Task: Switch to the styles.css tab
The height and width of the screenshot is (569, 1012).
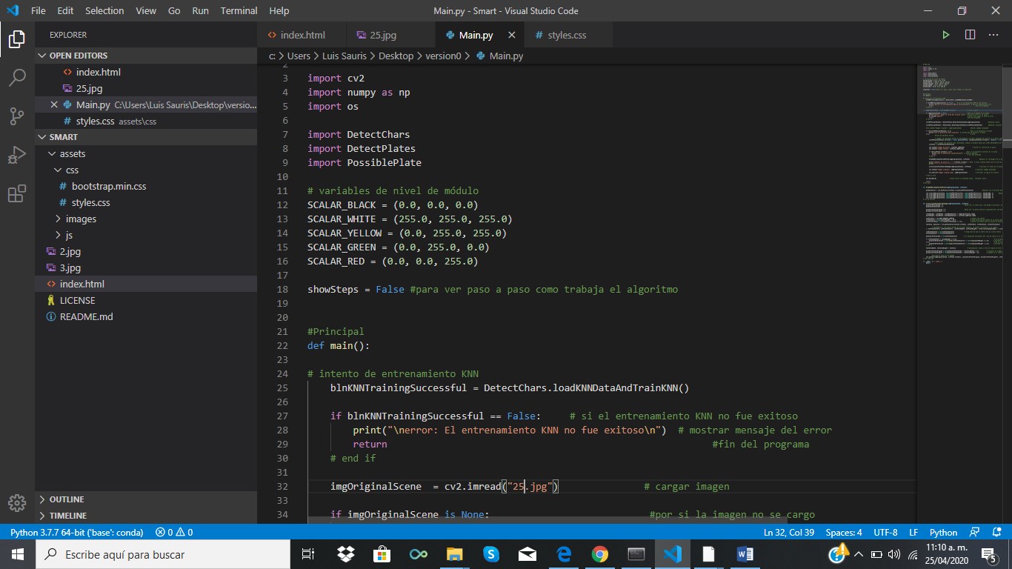Action: pyautogui.click(x=567, y=35)
